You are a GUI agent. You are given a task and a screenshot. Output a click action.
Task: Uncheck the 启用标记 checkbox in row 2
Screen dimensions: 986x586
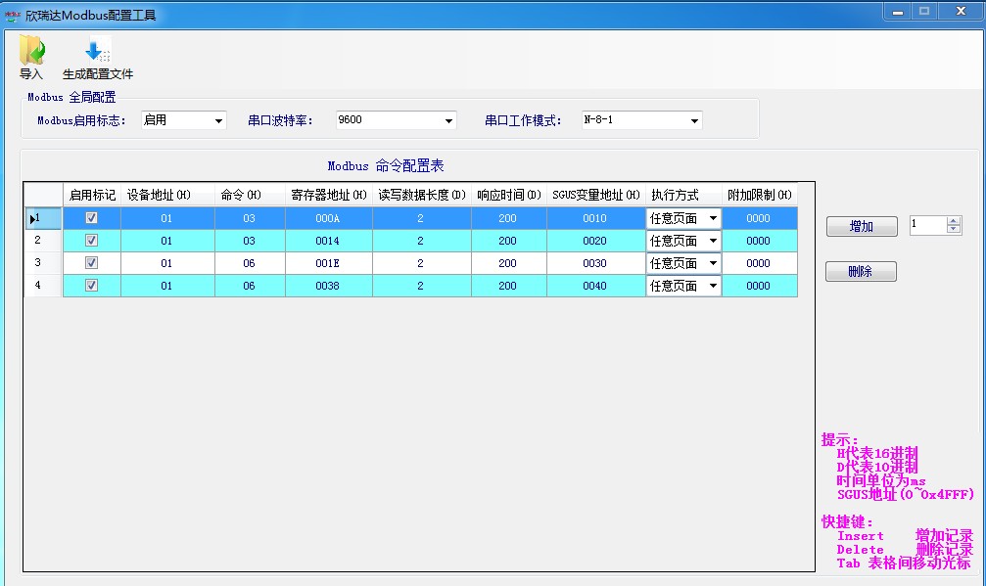click(92, 241)
